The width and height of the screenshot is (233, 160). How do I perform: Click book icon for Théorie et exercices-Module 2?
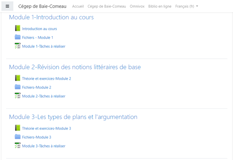[x=17, y=78]
